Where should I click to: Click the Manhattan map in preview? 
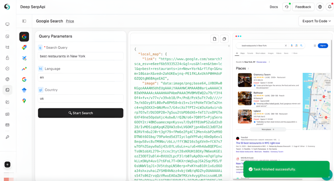(316, 101)
